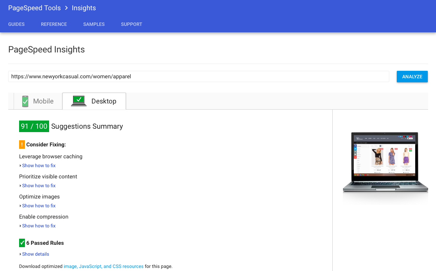
Task: Click the mobile phone checkmark icon
Action: tap(25, 101)
